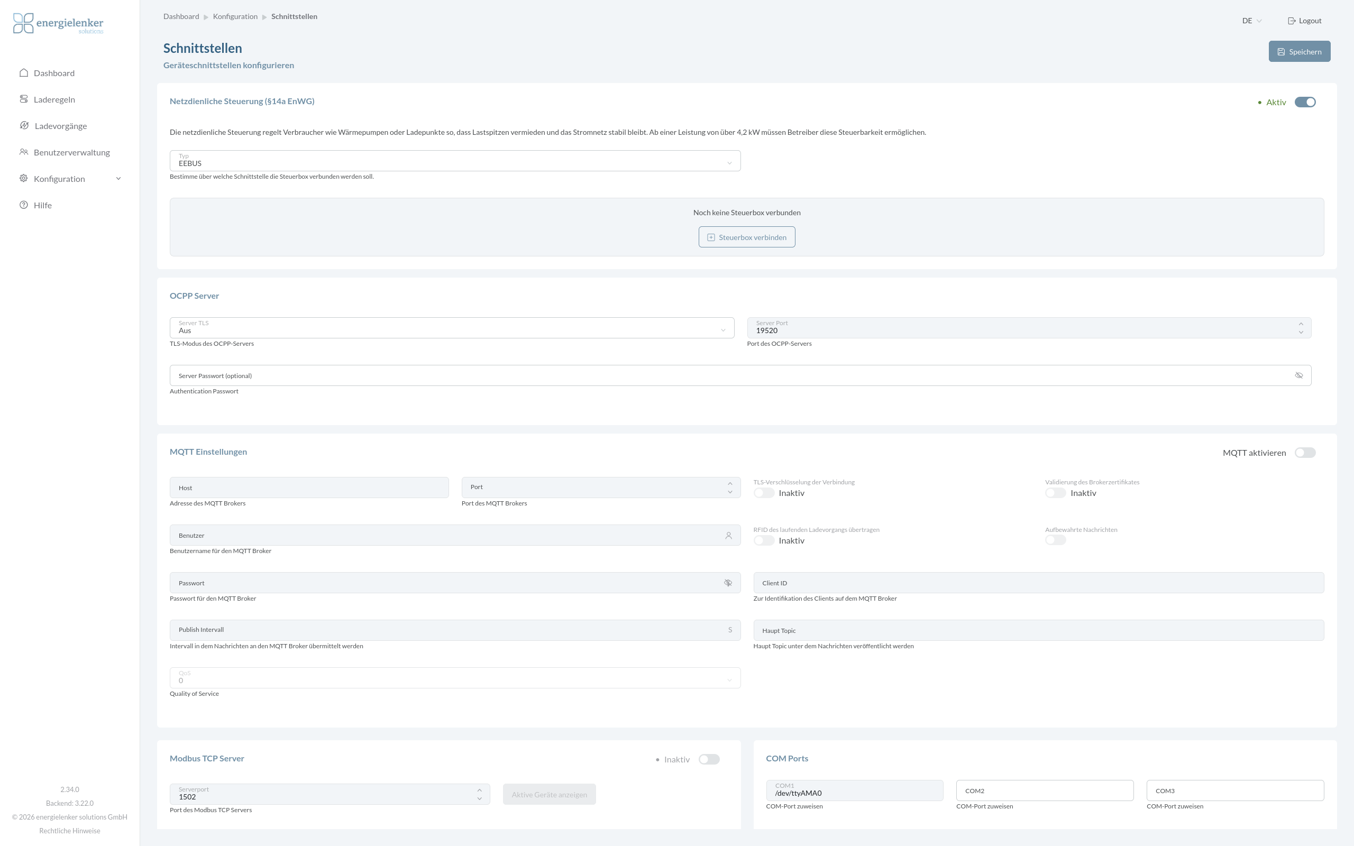Click the Logout link
Viewport: 1354px width, 846px height.
[x=1304, y=21]
